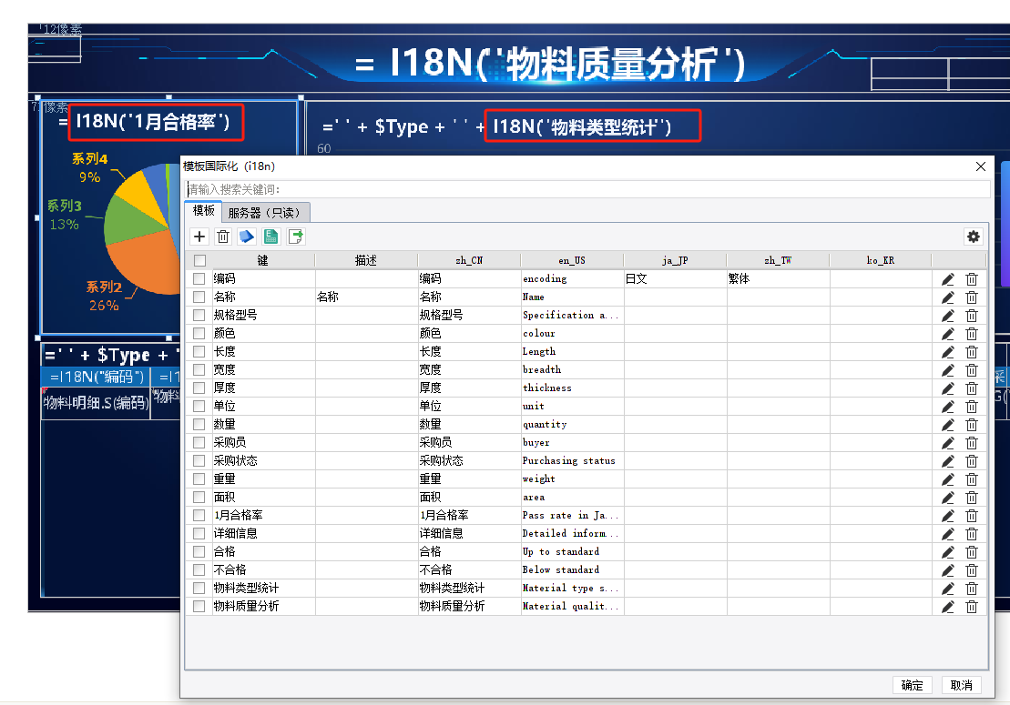The width and height of the screenshot is (1010, 705).
Task: Edit the 面积 row with pencil icon
Action: click(x=947, y=498)
